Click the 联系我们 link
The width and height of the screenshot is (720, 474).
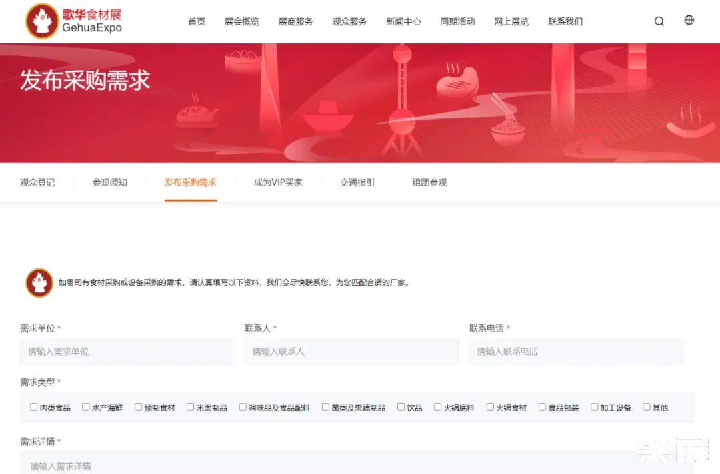565,21
